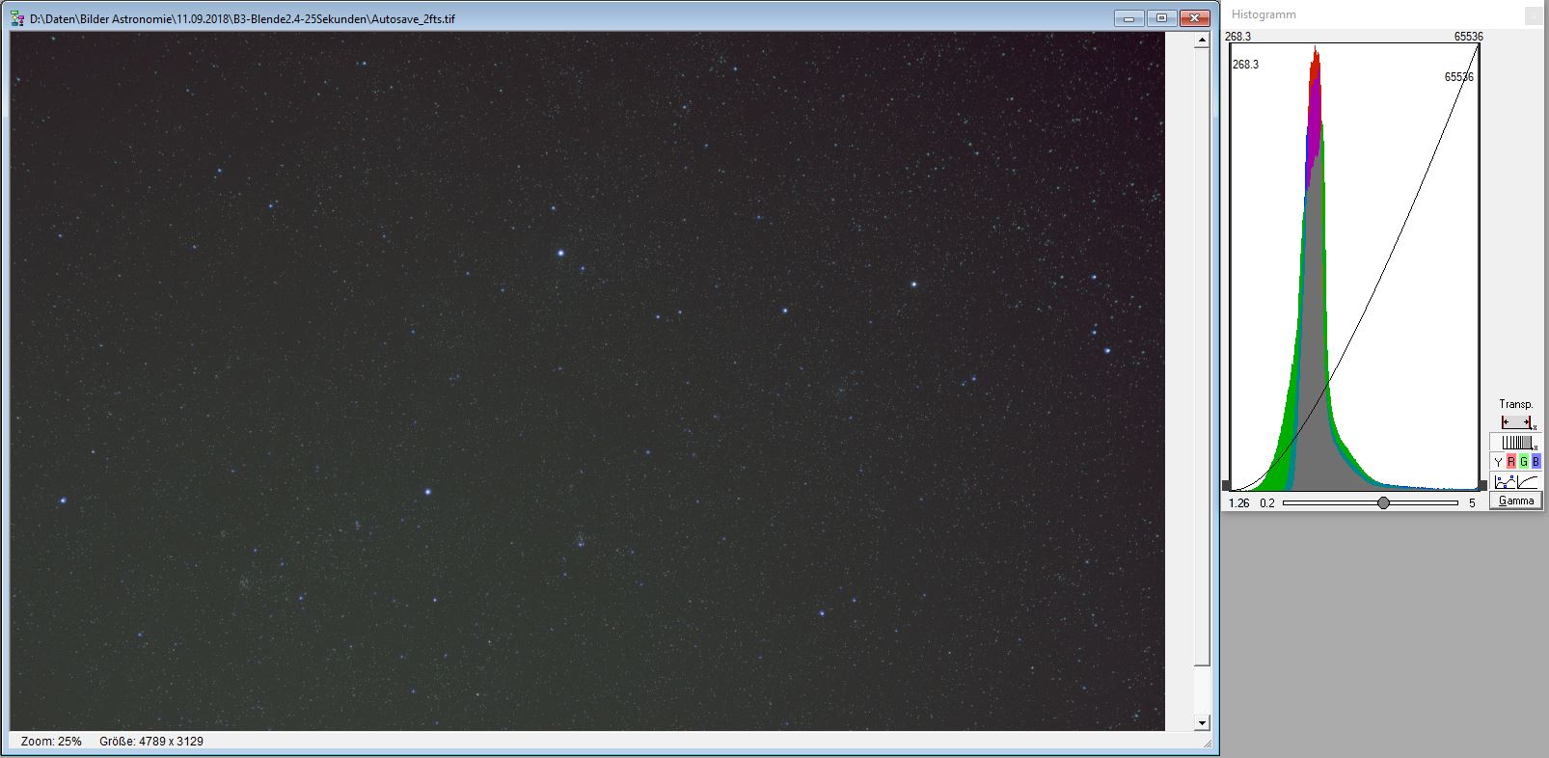Click the gamma slider handle
1549x758 pixels.
point(1383,502)
